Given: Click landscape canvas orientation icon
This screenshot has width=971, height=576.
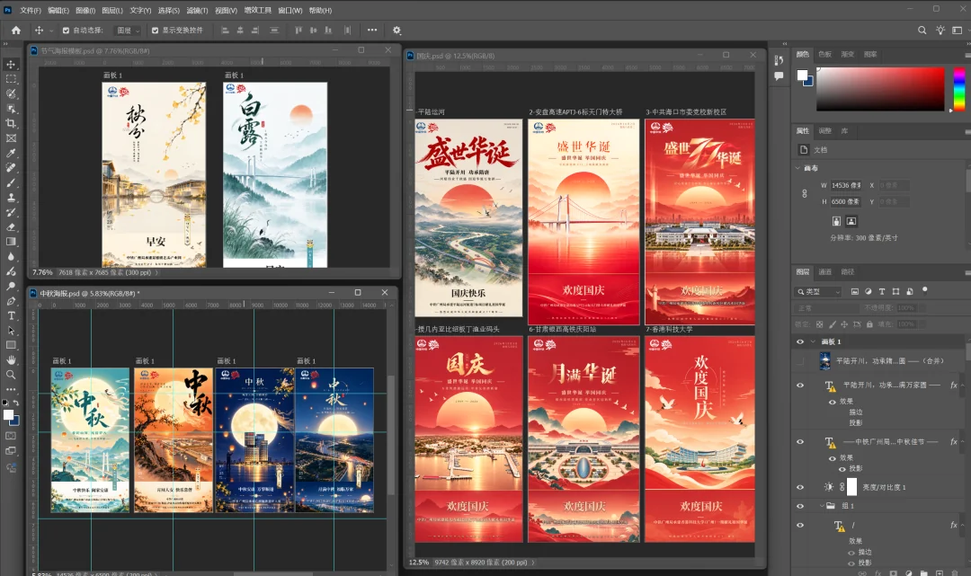Looking at the screenshot, I should 851,221.
